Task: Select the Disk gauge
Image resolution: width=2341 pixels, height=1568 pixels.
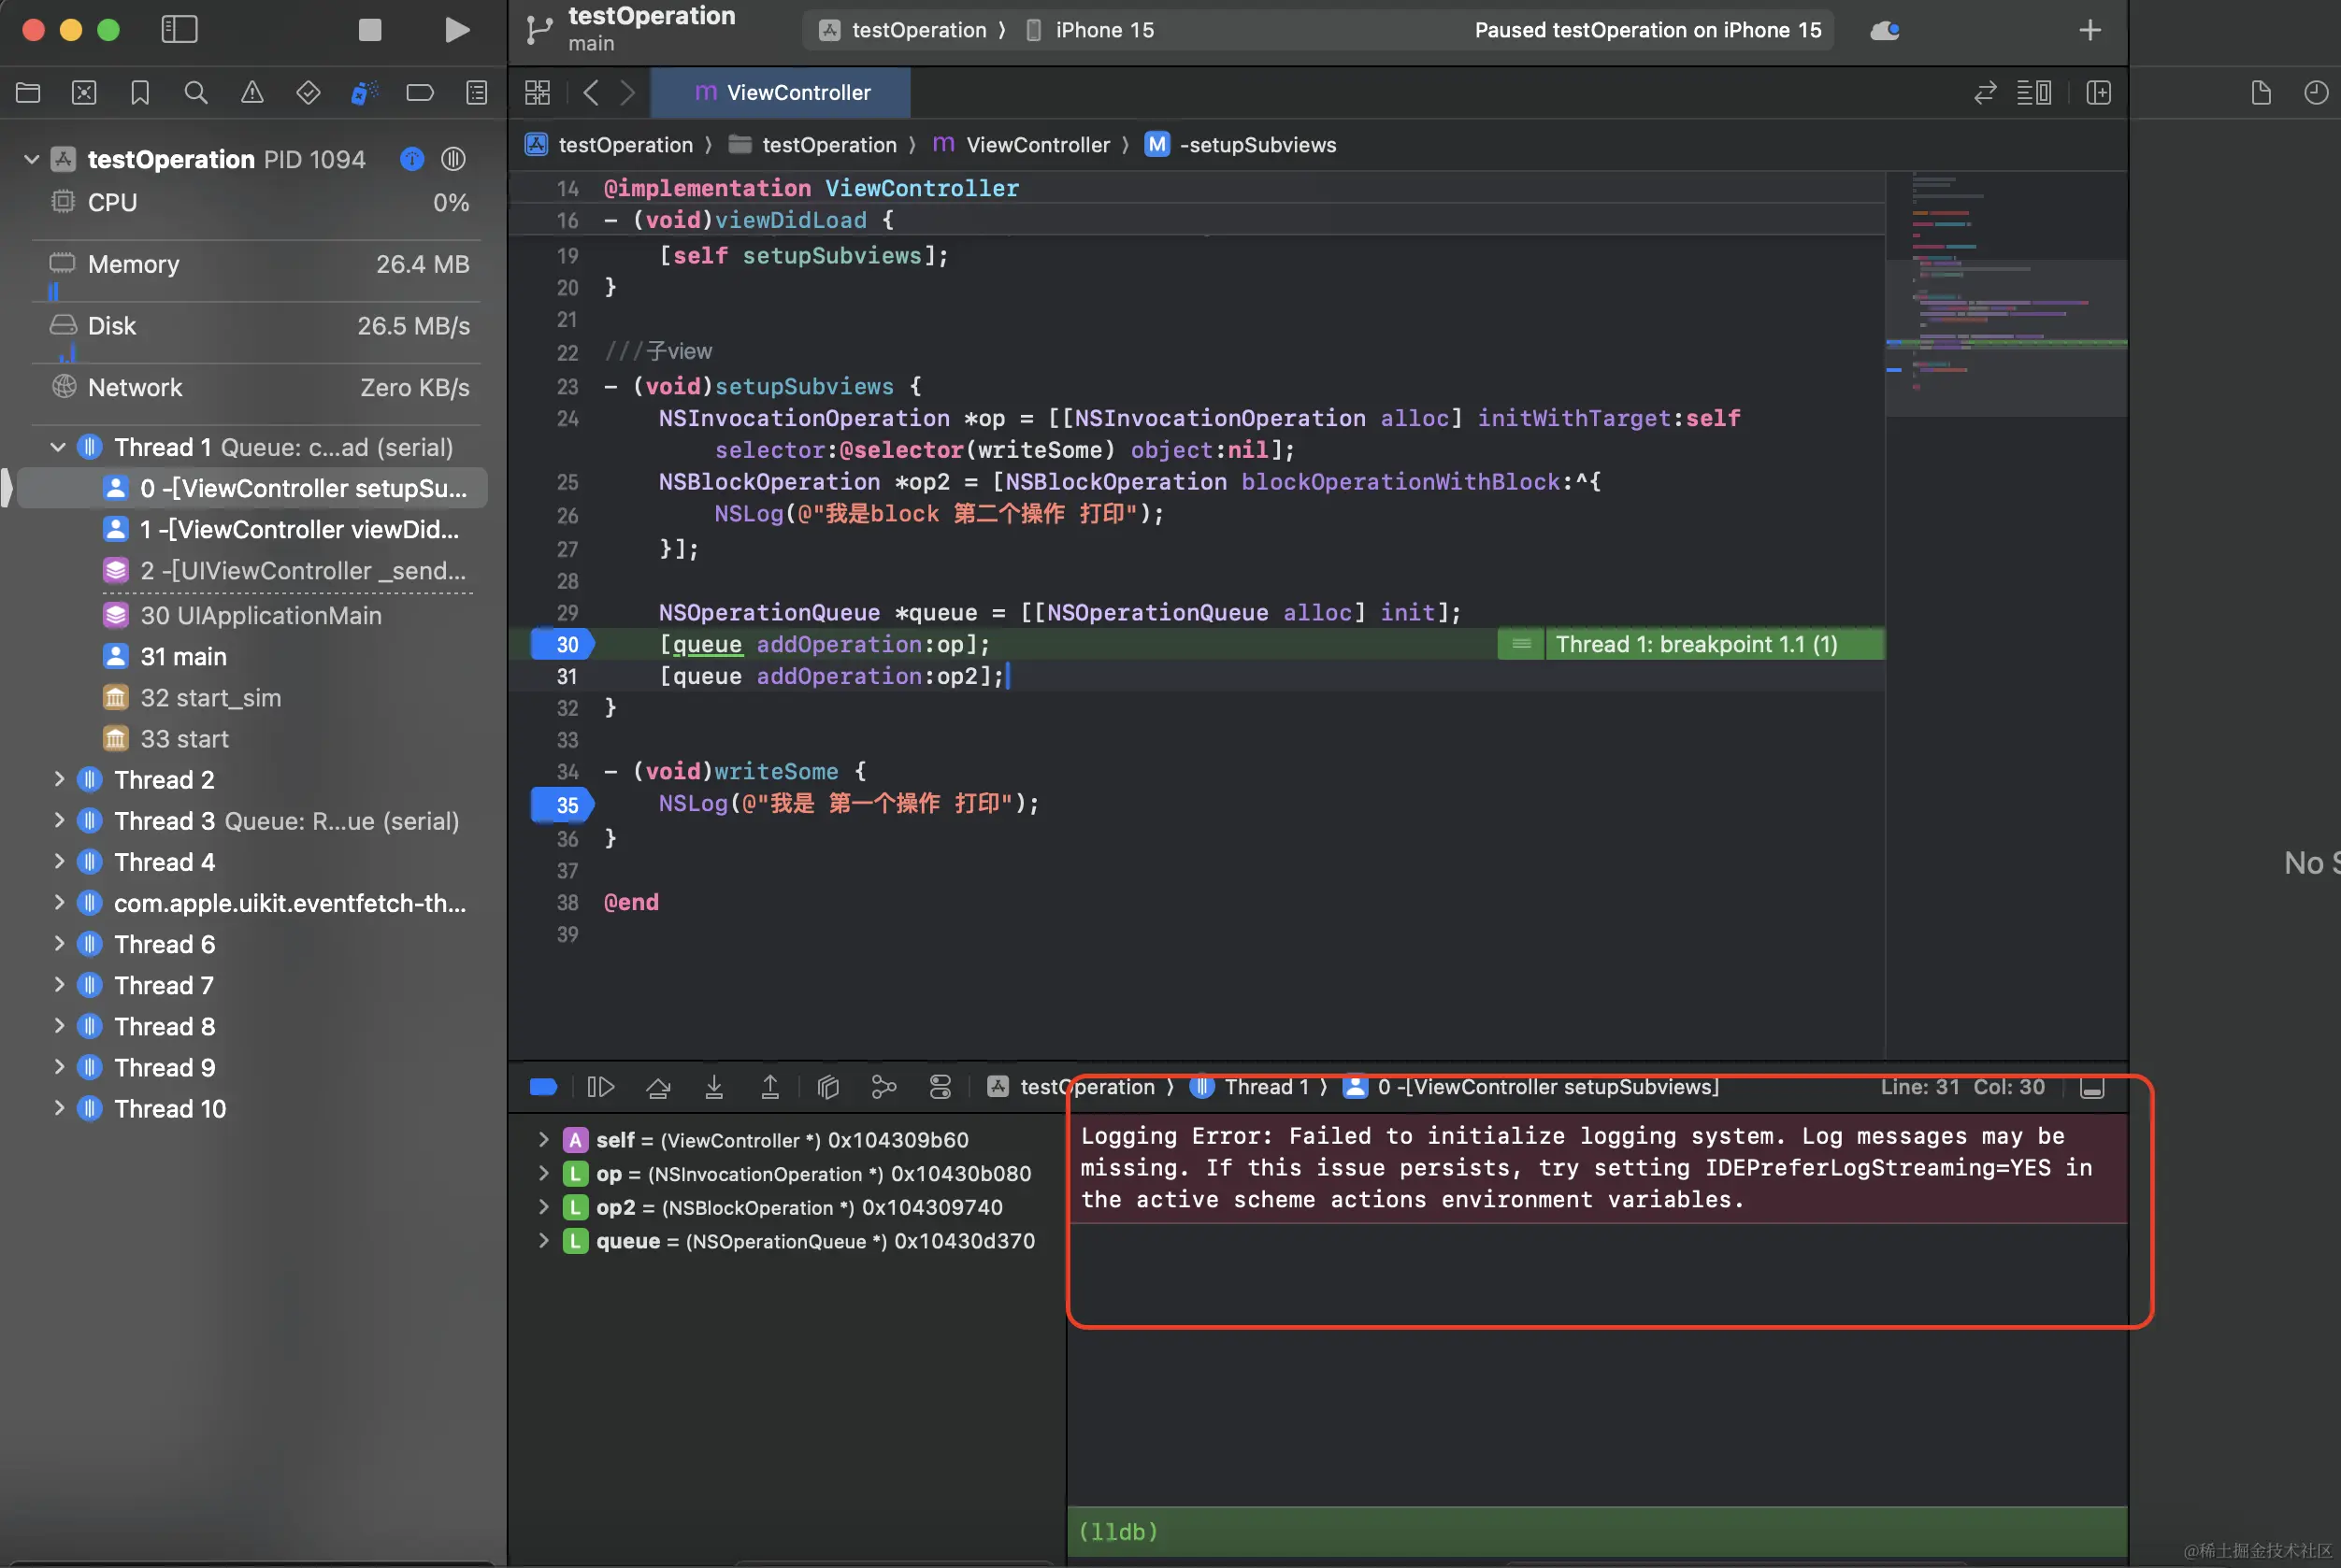Action: pyautogui.click(x=260, y=326)
